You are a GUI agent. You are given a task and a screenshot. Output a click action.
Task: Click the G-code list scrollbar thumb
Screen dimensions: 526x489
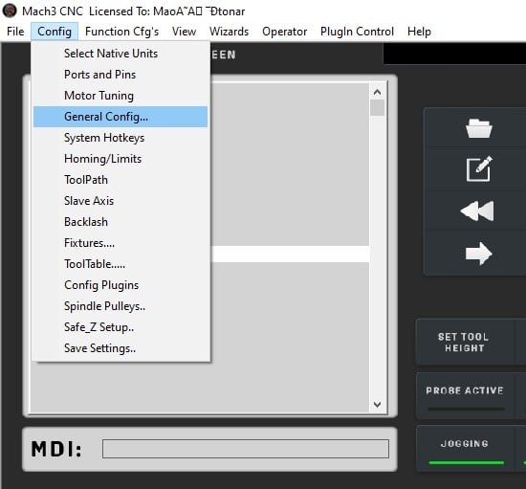click(x=378, y=108)
